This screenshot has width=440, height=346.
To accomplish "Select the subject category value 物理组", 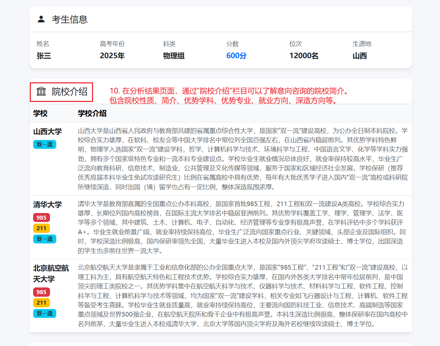I will pyautogui.click(x=173, y=56).
